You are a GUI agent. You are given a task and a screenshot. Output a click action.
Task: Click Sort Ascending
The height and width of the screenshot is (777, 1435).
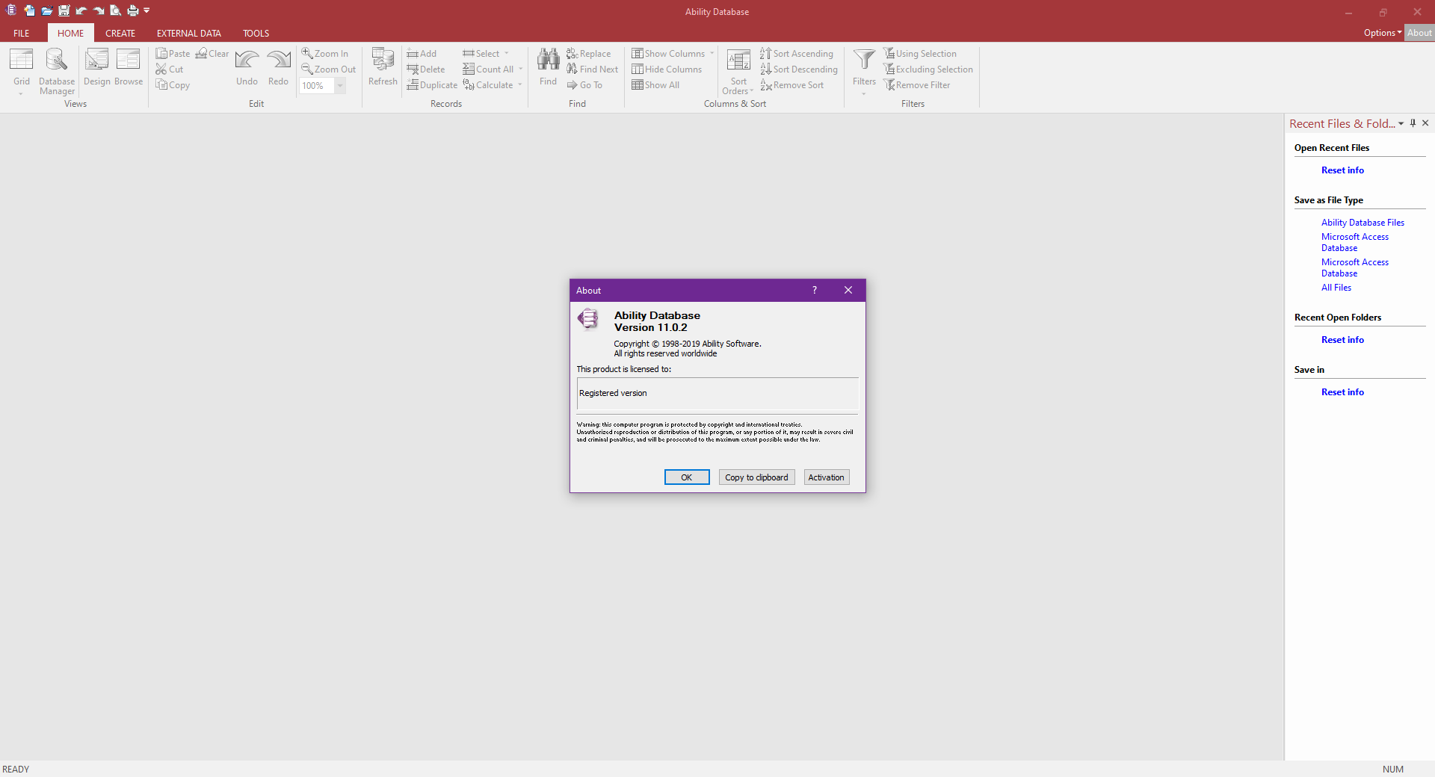[x=797, y=54]
